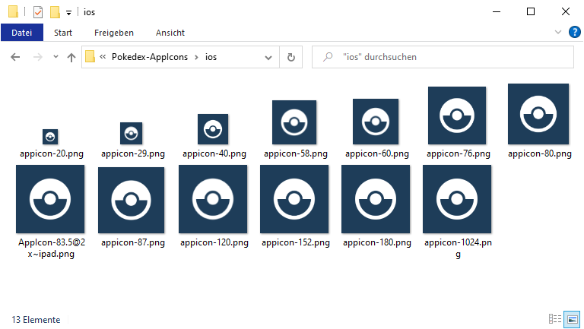584x329 pixels.
Task: Expand the address bar history dropdown
Action: tap(268, 57)
